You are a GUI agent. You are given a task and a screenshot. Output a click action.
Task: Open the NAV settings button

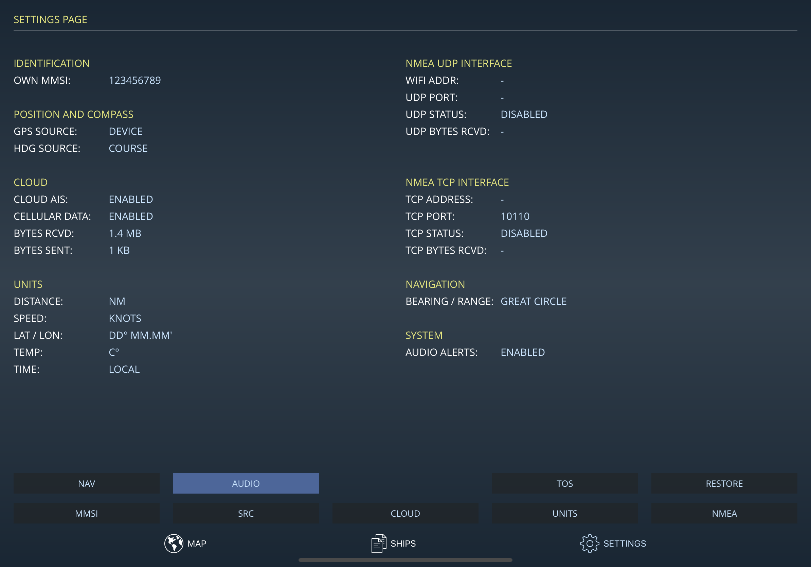(86, 483)
